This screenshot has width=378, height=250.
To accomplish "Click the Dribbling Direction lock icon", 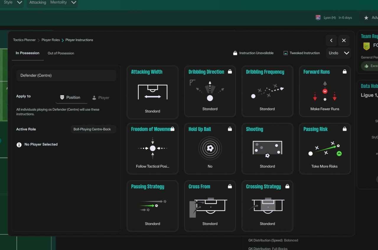I will (230, 72).
